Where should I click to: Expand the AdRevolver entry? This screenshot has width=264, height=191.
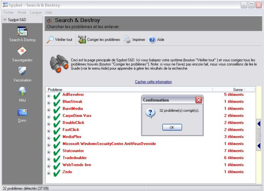tap(49, 96)
